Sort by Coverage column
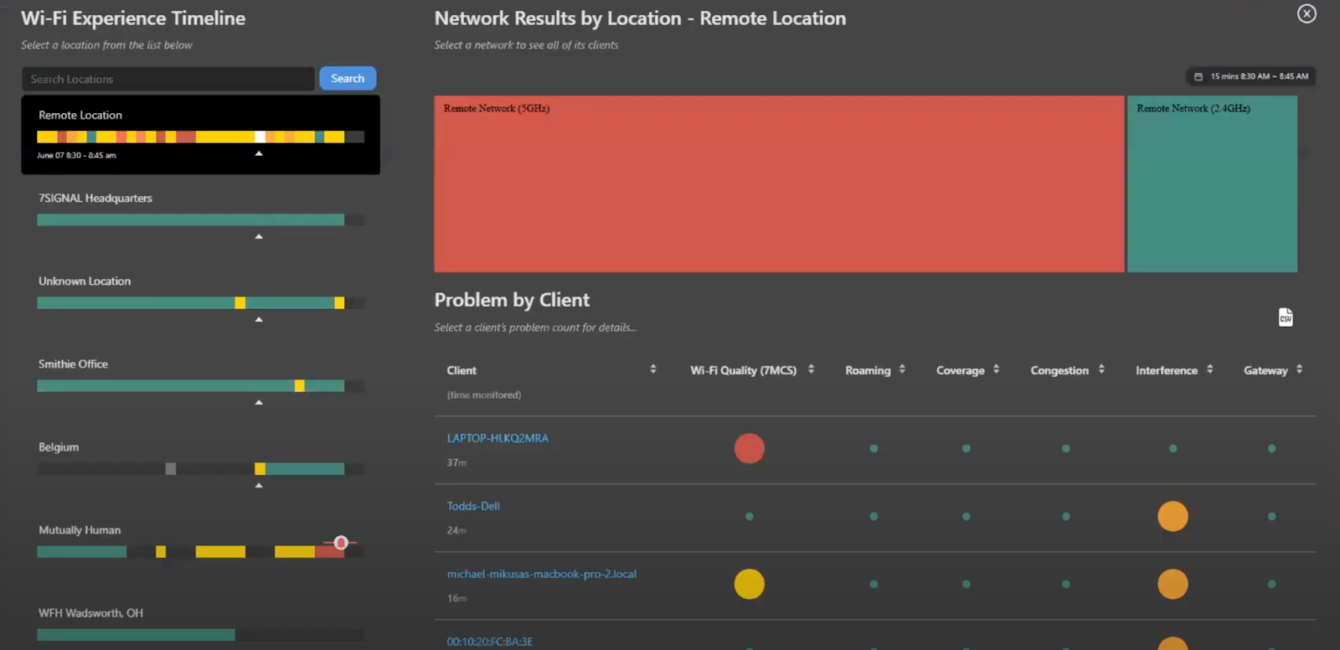The width and height of the screenshot is (1340, 650). tap(996, 369)
